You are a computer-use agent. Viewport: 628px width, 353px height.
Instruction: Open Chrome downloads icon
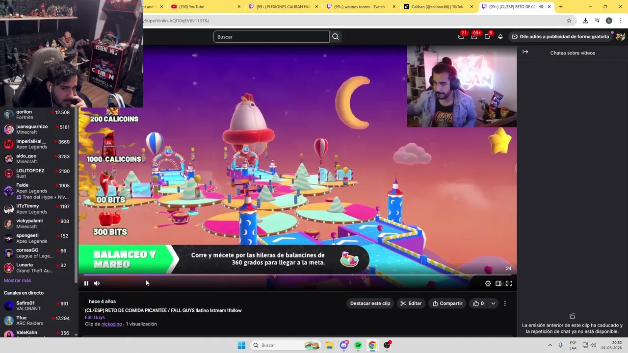[585, 21]
